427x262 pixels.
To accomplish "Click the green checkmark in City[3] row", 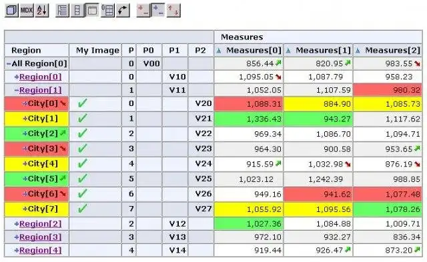I will 82,149.
